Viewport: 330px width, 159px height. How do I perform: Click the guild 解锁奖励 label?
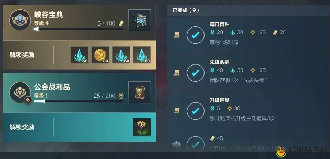tap(22, 127)
